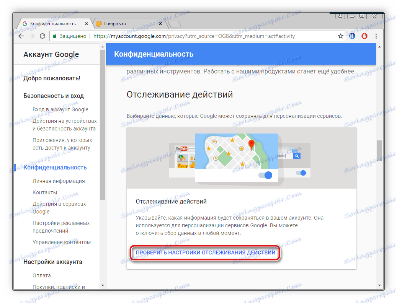This screenshot has height=303, width=397.
Task: Open Действия в сервисах Google
Action: click(59, 208)
